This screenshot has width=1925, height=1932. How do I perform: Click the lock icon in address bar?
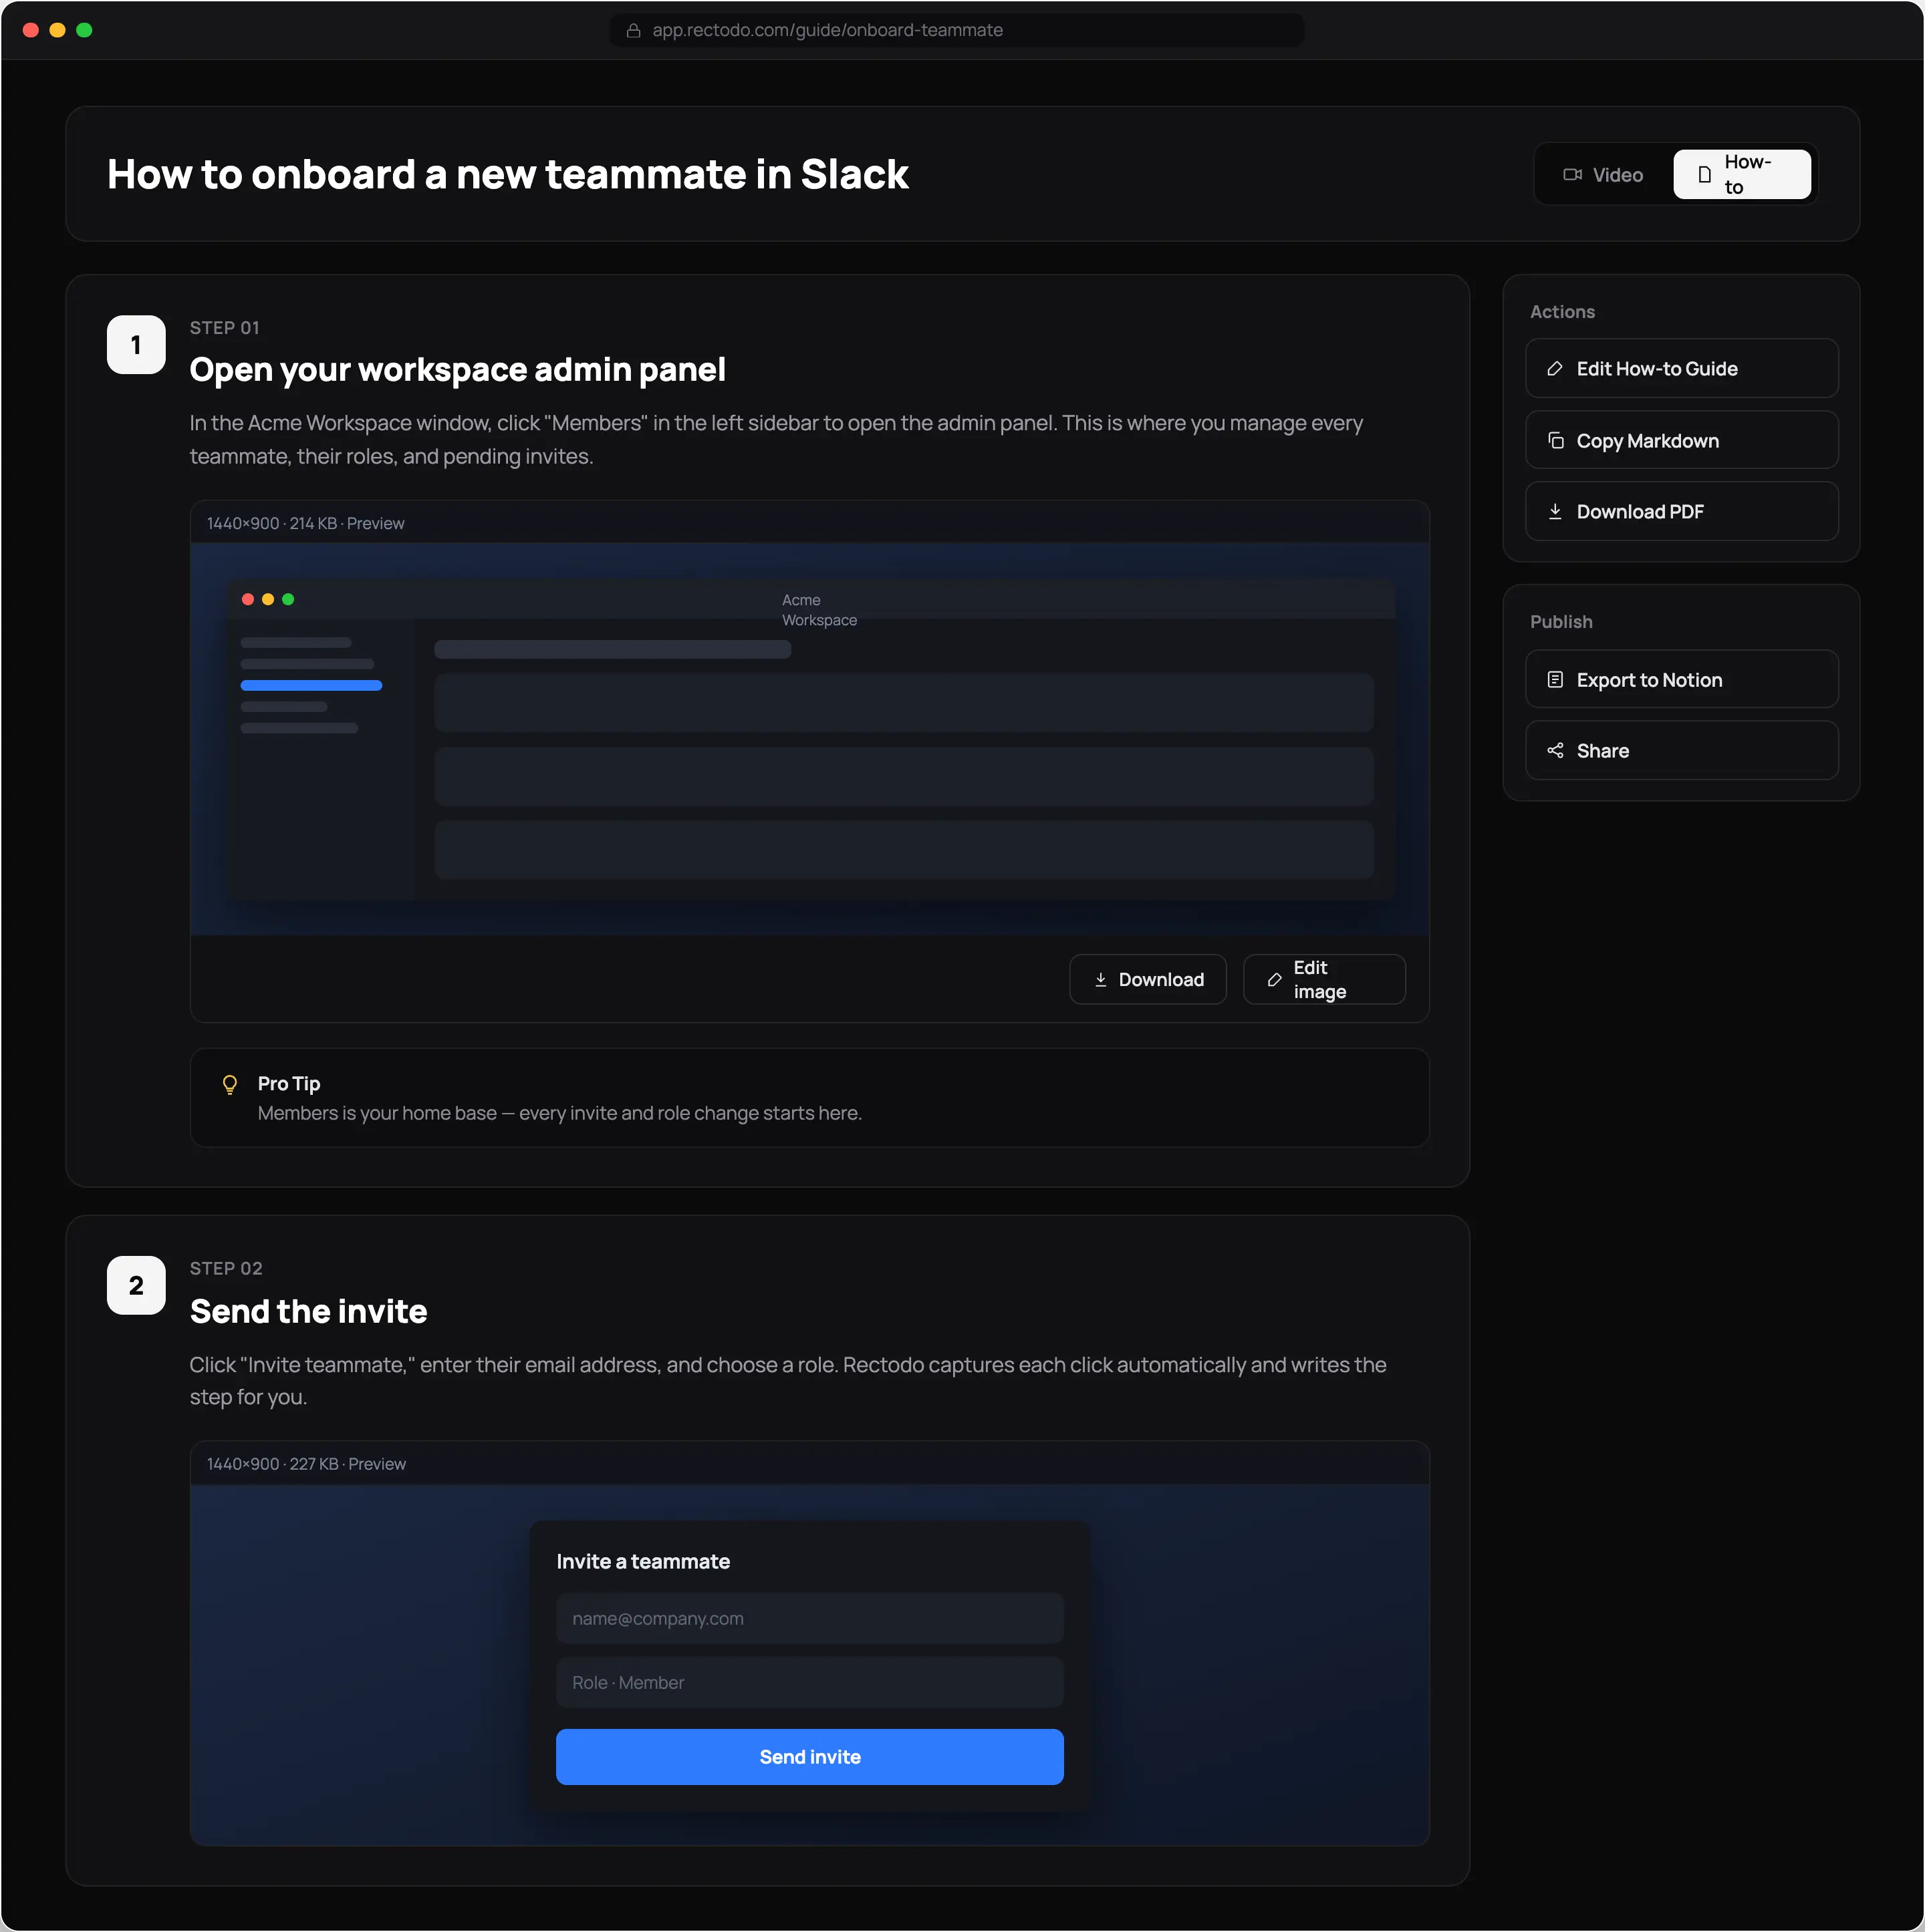(x=632, y=31)
